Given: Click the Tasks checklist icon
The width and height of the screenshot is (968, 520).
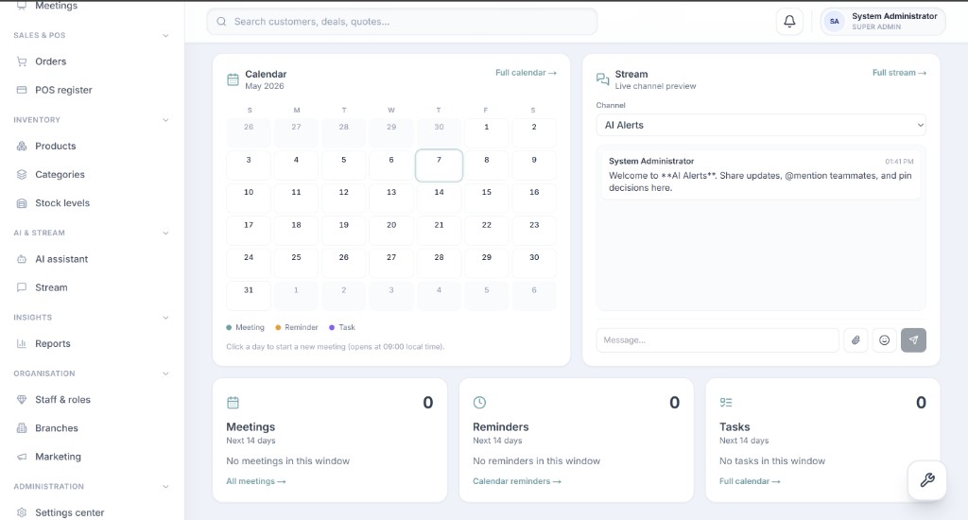Looking at the screenshot, I should pyautogui.click(x=726, y=403).
